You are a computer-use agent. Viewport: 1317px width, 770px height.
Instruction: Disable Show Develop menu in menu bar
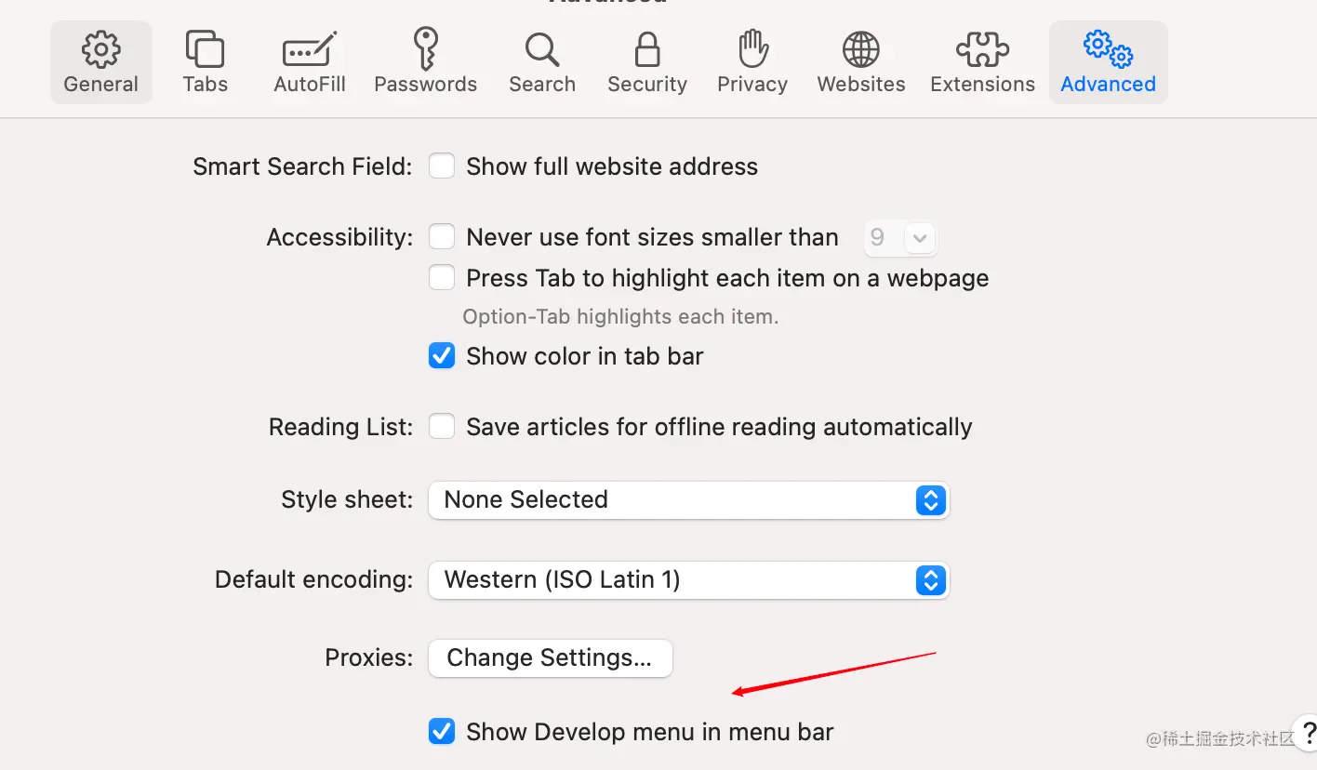click(x=442, y=732)
